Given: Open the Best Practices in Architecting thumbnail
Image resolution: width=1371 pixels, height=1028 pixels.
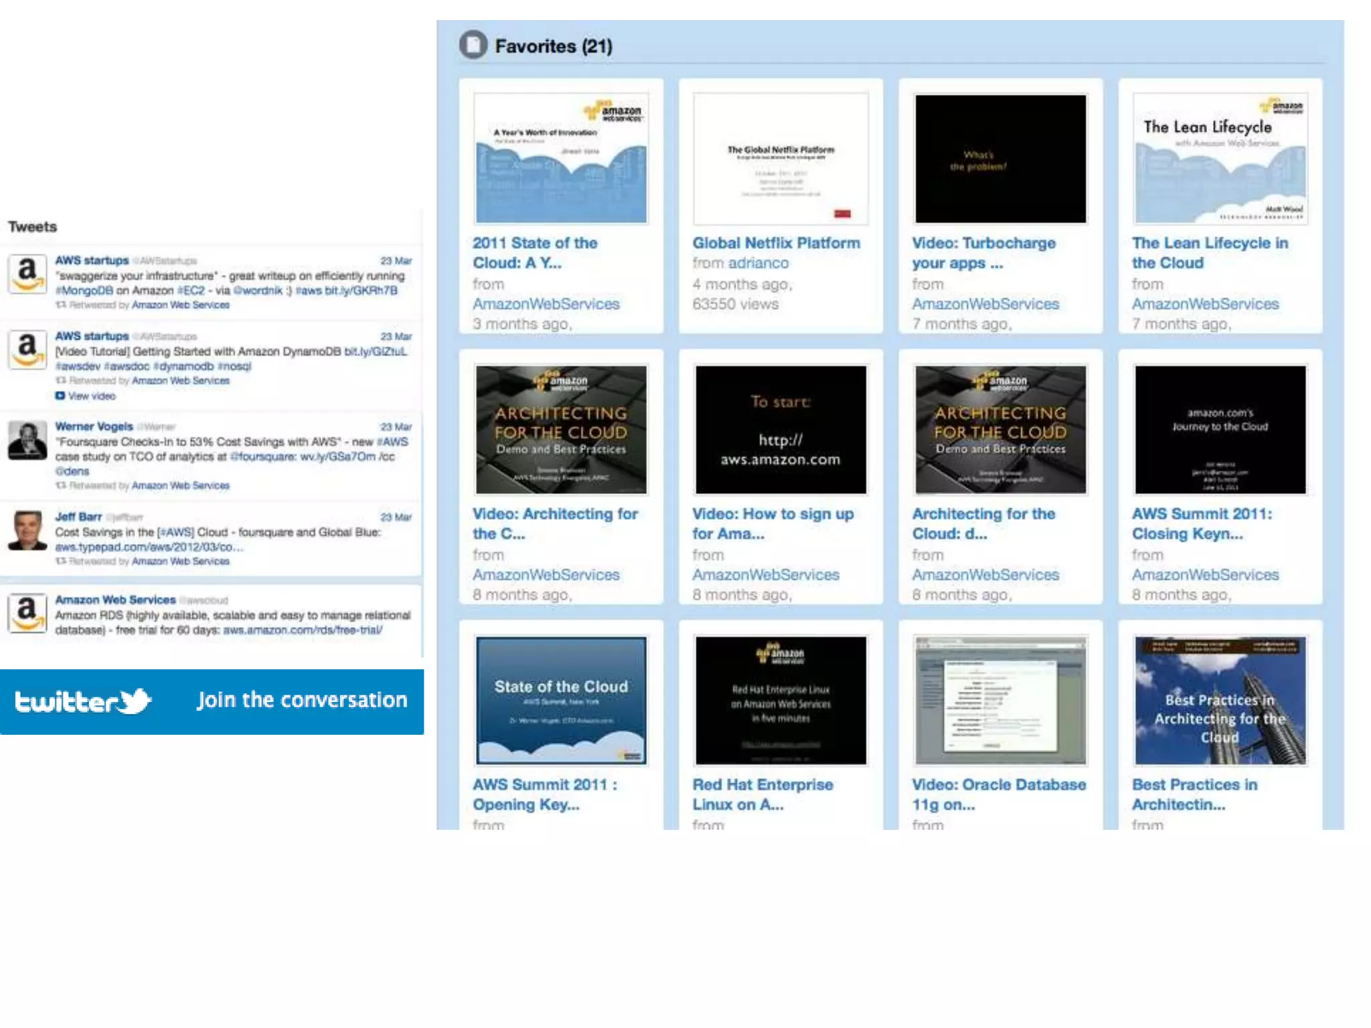Looking at the screenshot, I should coord(1220,700).
